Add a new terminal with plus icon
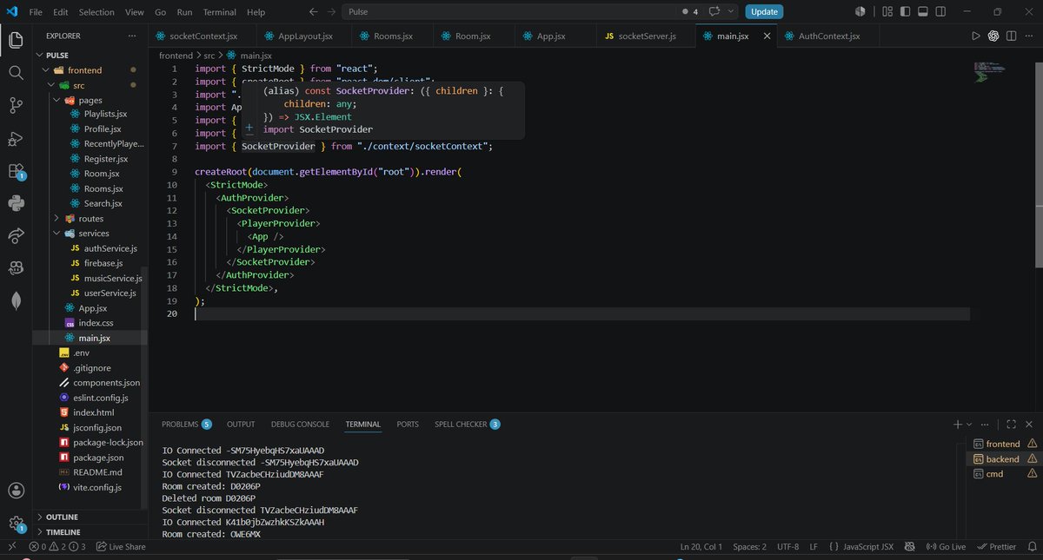The width and height of the screenshot is (1043, 560). 958,425
